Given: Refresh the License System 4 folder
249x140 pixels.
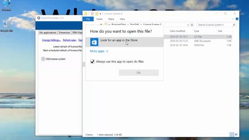Looking at the screenshot, I should (x=192, y=25).
